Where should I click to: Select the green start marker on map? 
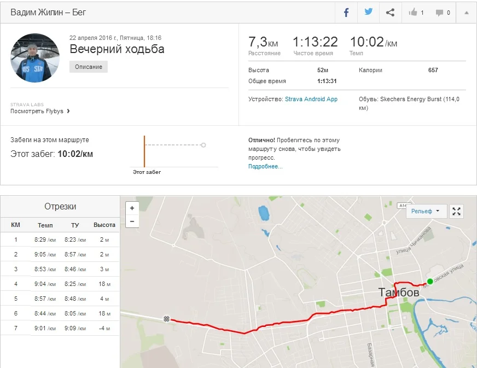[430, 281]
